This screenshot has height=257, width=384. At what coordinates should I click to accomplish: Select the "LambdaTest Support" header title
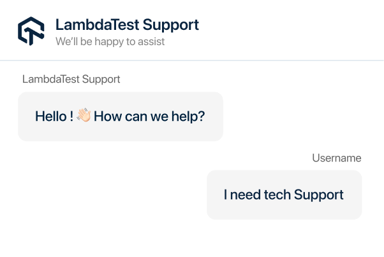click(x=127, y=25)
